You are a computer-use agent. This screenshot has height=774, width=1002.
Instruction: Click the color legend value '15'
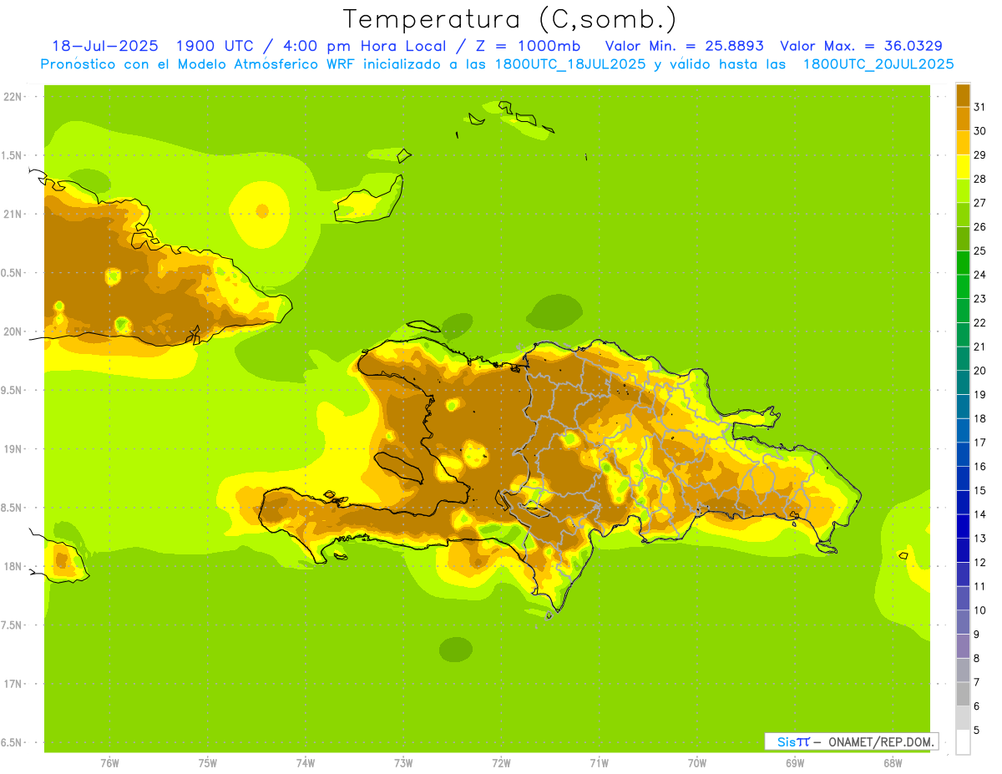(979, 490)
